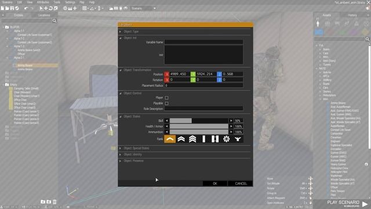Select the Groups composition mode icon

tap(328, 23)
